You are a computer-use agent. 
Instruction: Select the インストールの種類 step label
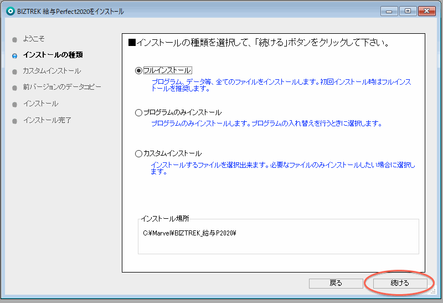click(x=53, y=55)
